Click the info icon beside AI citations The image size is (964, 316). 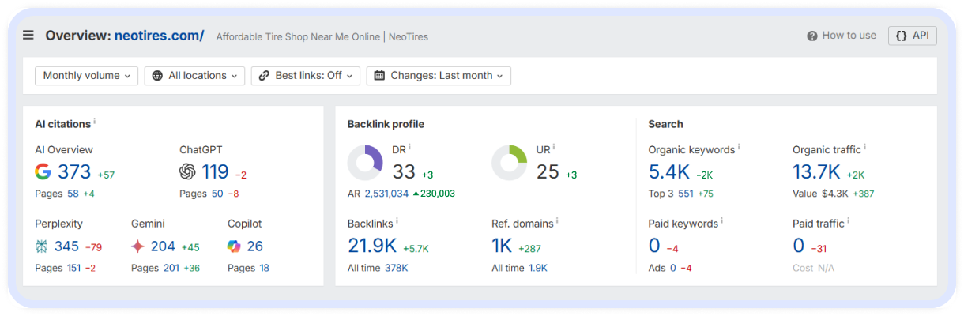pos(95,122)
